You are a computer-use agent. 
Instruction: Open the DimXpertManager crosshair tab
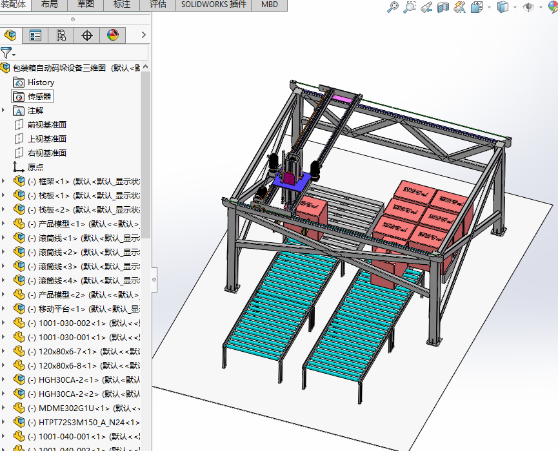click(x=87, y=35)
